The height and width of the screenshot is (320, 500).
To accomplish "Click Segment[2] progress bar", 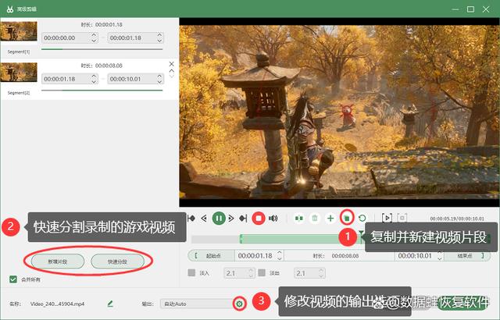I will click(x=102, y=90).
